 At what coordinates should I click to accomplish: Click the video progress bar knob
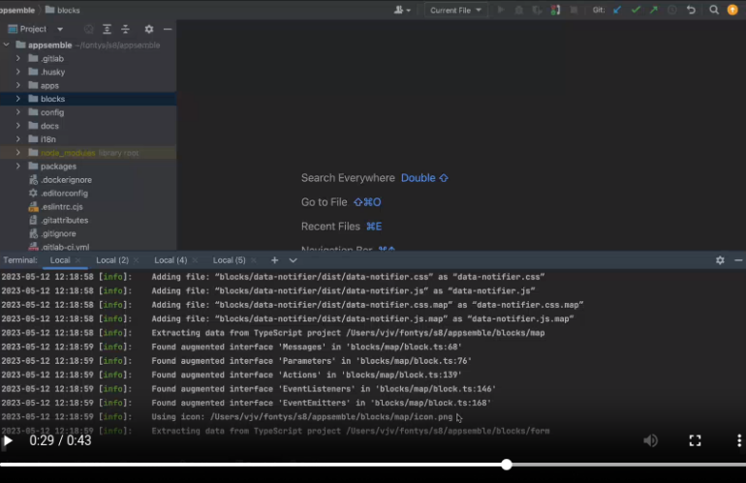coord(507,465)
